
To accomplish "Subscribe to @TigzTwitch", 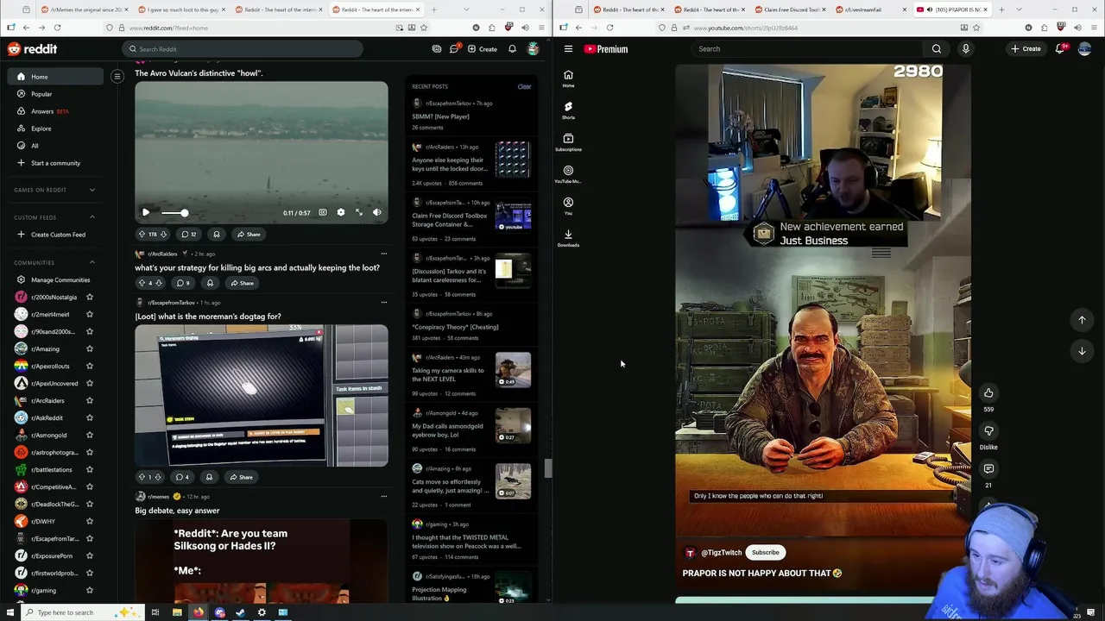I will pyautogui.click(x=765, y=553).
